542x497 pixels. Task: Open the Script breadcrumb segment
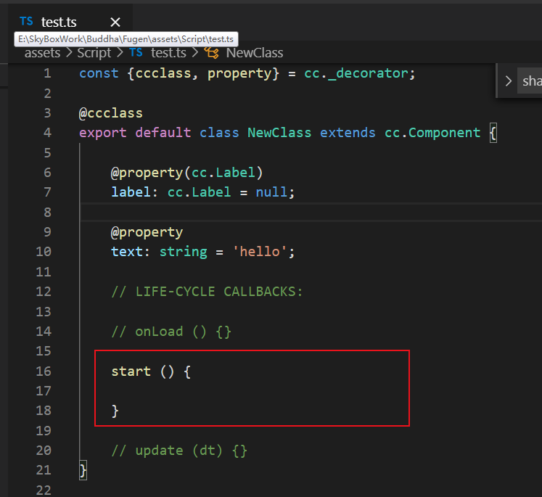94,53
